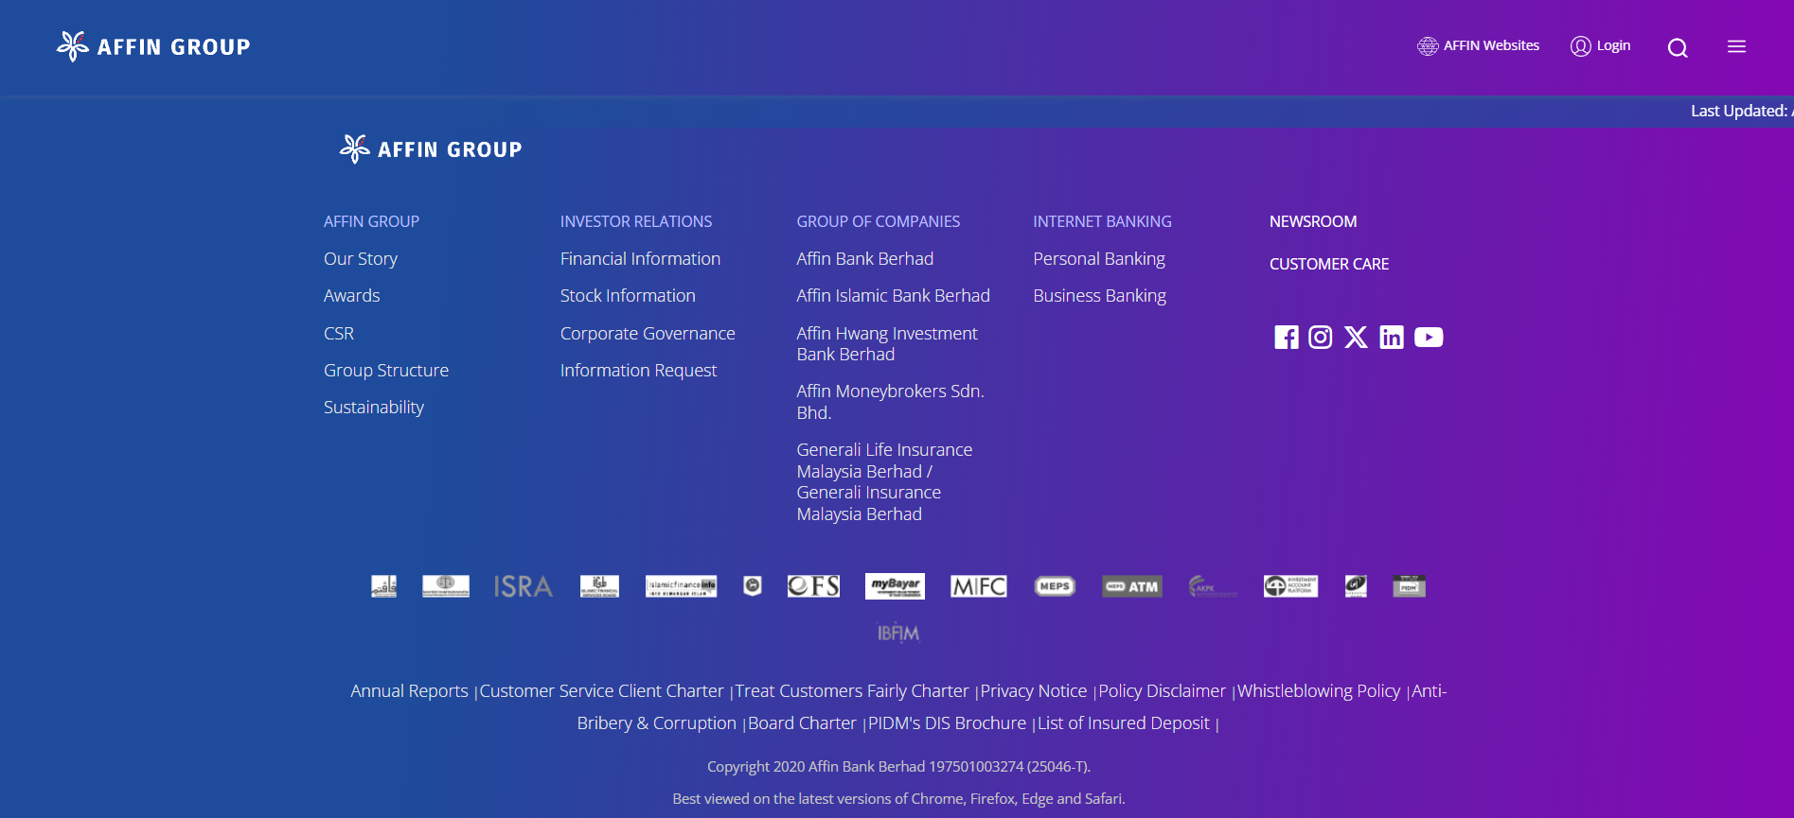Screen dimensions: 1794x818
Task: Click the AFFIN GROUP logo in the header
Action: 153,46
